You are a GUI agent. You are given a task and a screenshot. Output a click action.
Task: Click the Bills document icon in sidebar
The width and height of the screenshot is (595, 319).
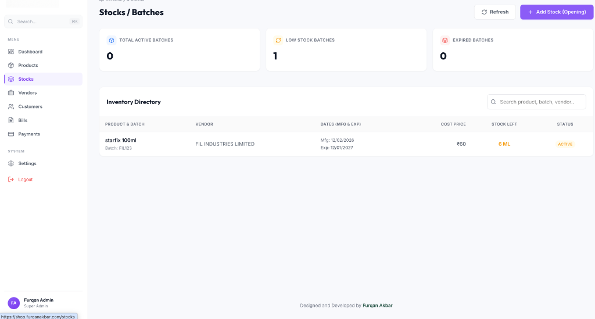point(11,120)
